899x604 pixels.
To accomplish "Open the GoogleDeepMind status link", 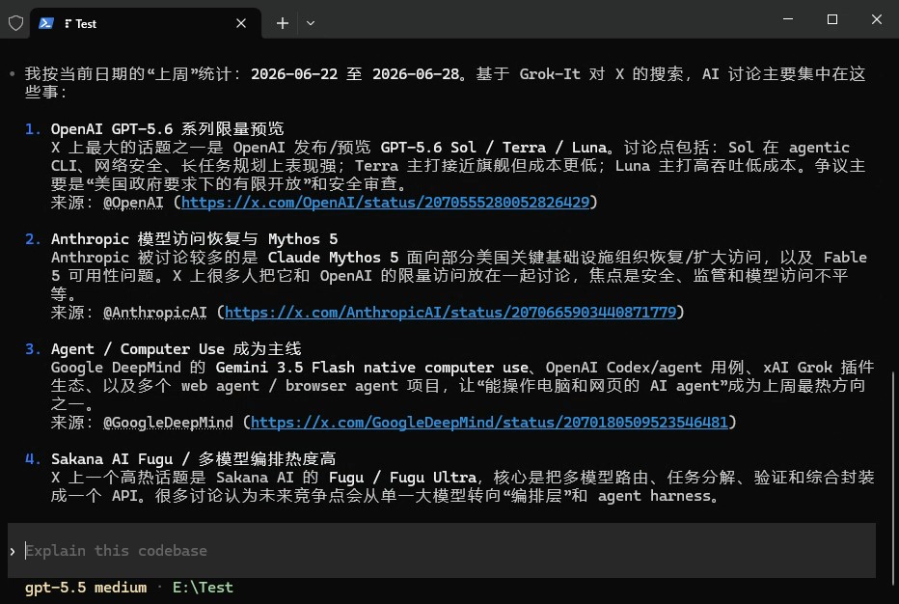I will tap(489, 423).
